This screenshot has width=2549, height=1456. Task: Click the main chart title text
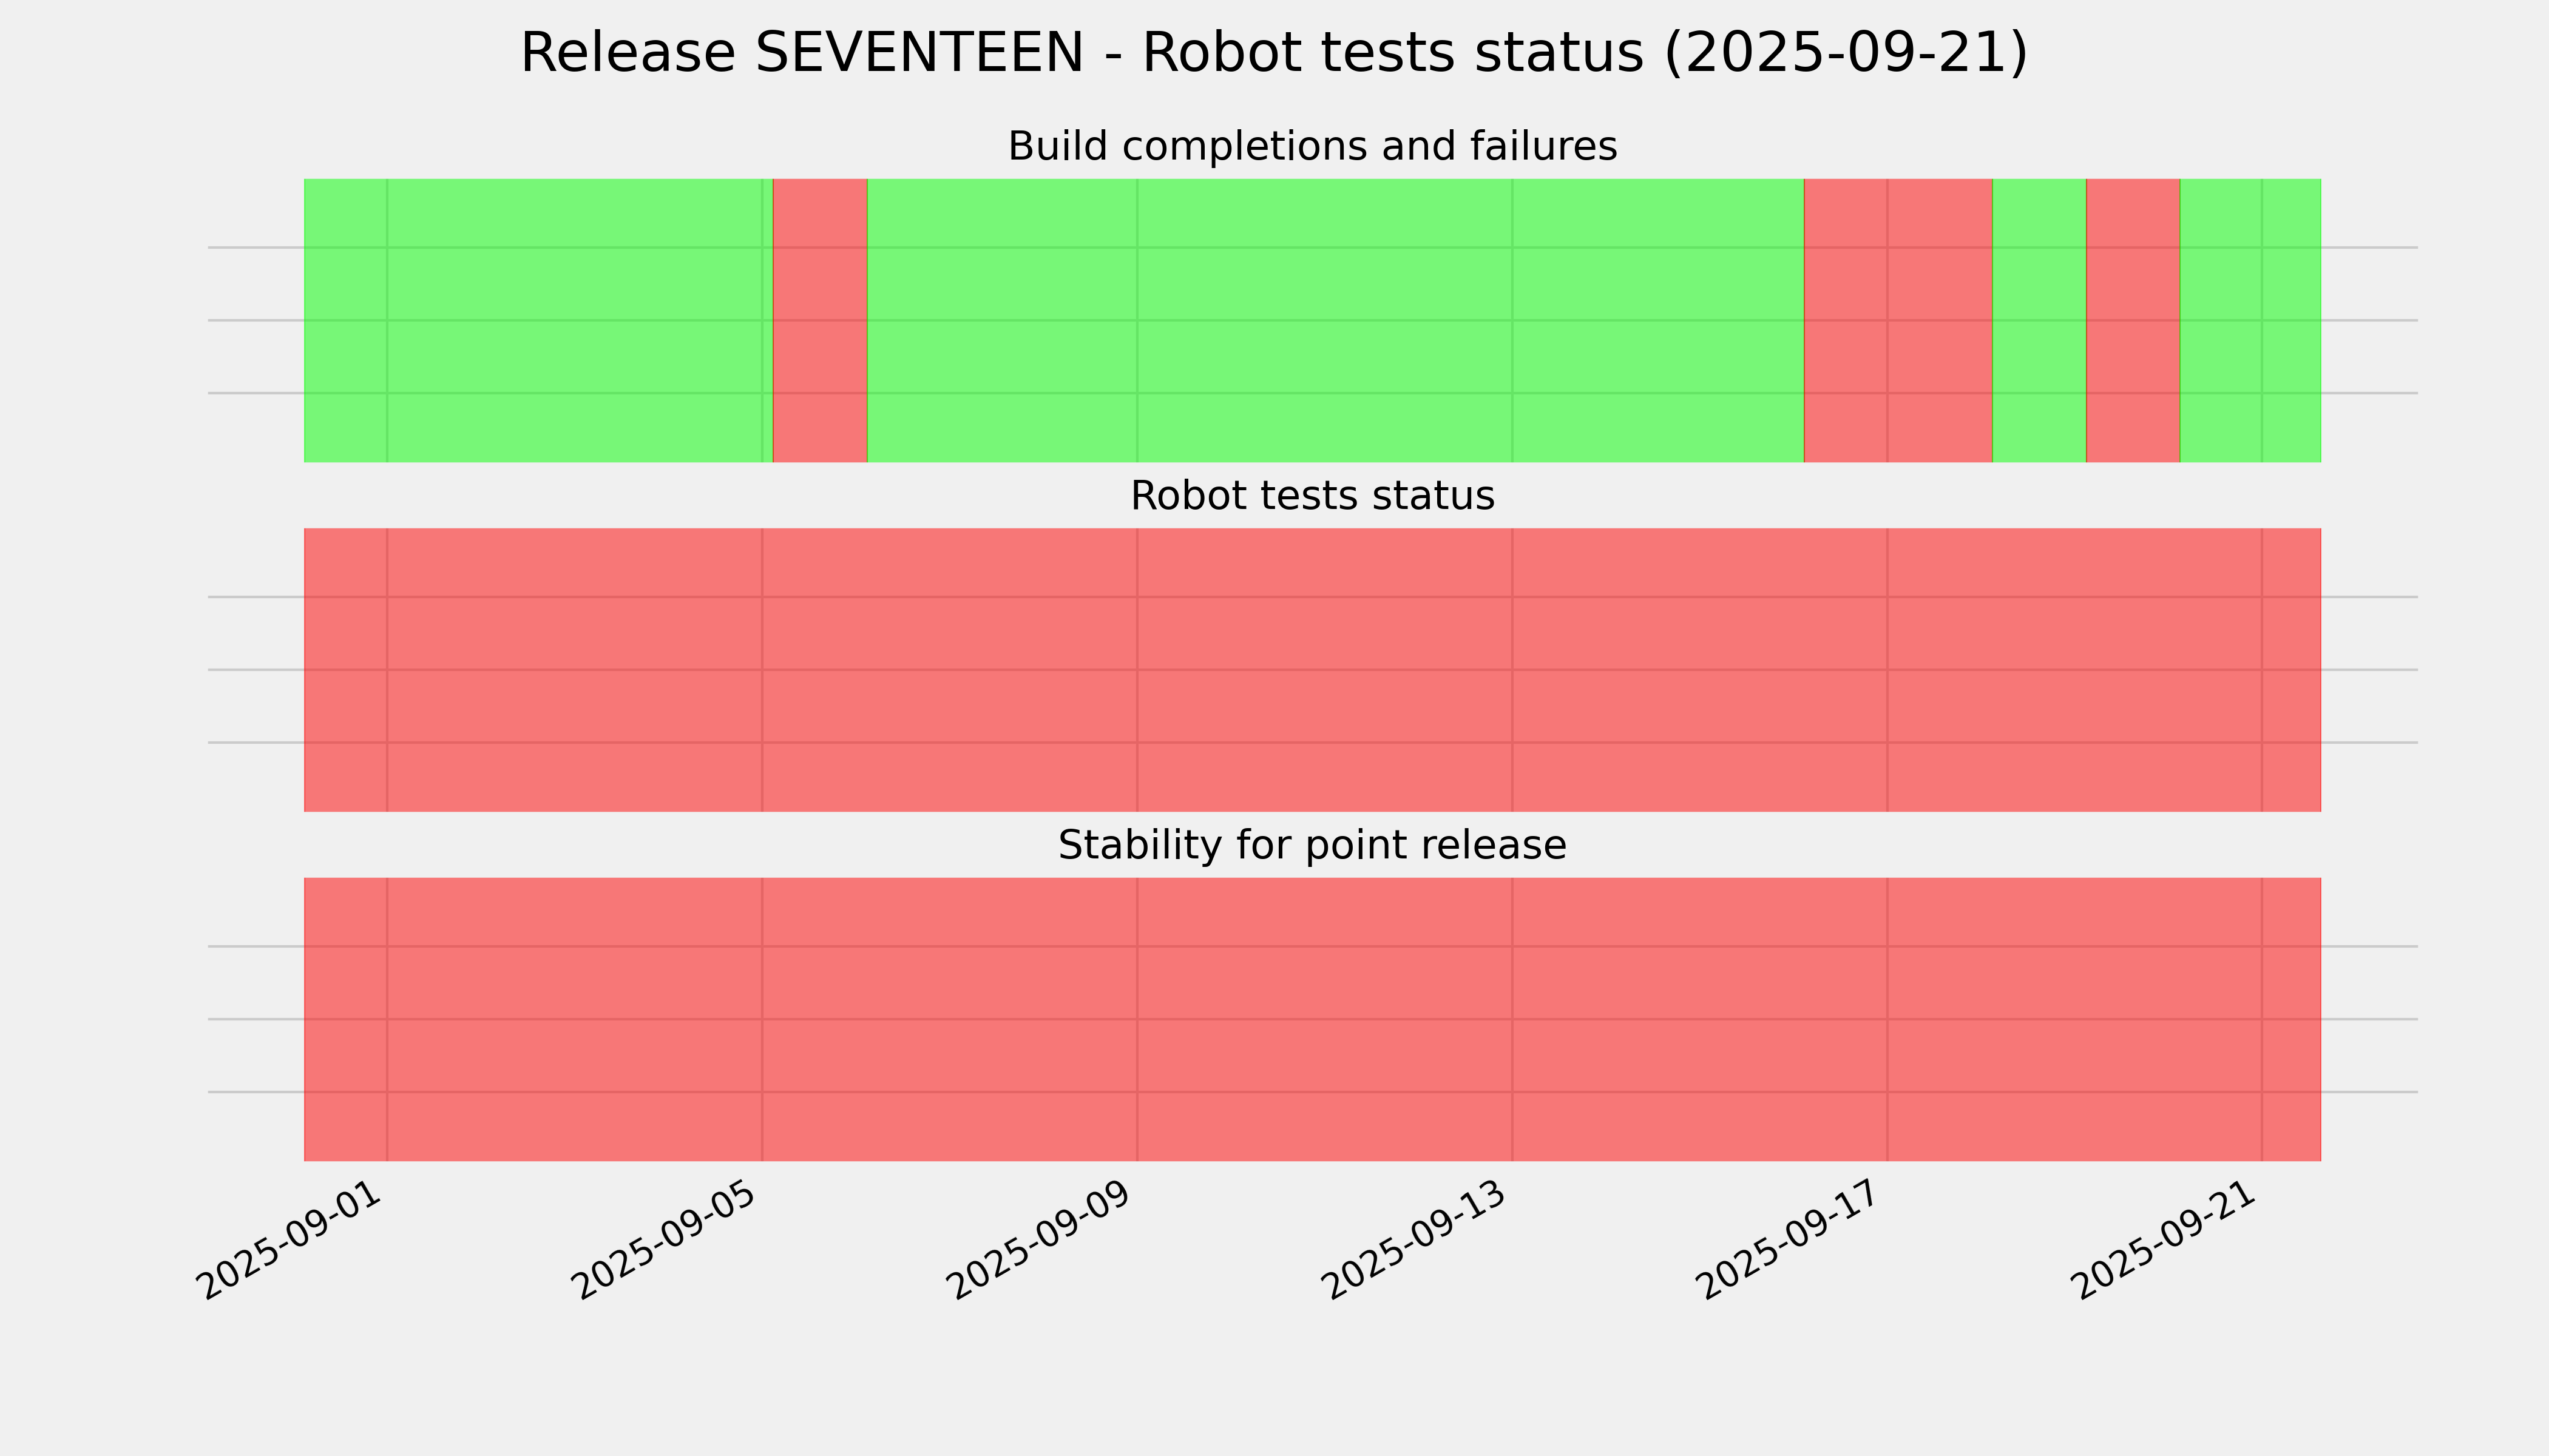1273,53
